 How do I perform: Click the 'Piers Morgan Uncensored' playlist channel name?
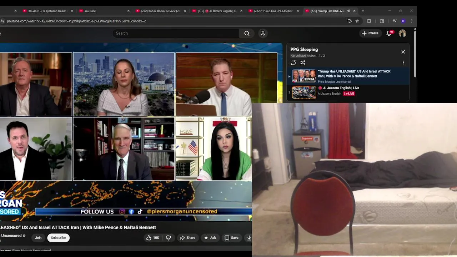334,82
